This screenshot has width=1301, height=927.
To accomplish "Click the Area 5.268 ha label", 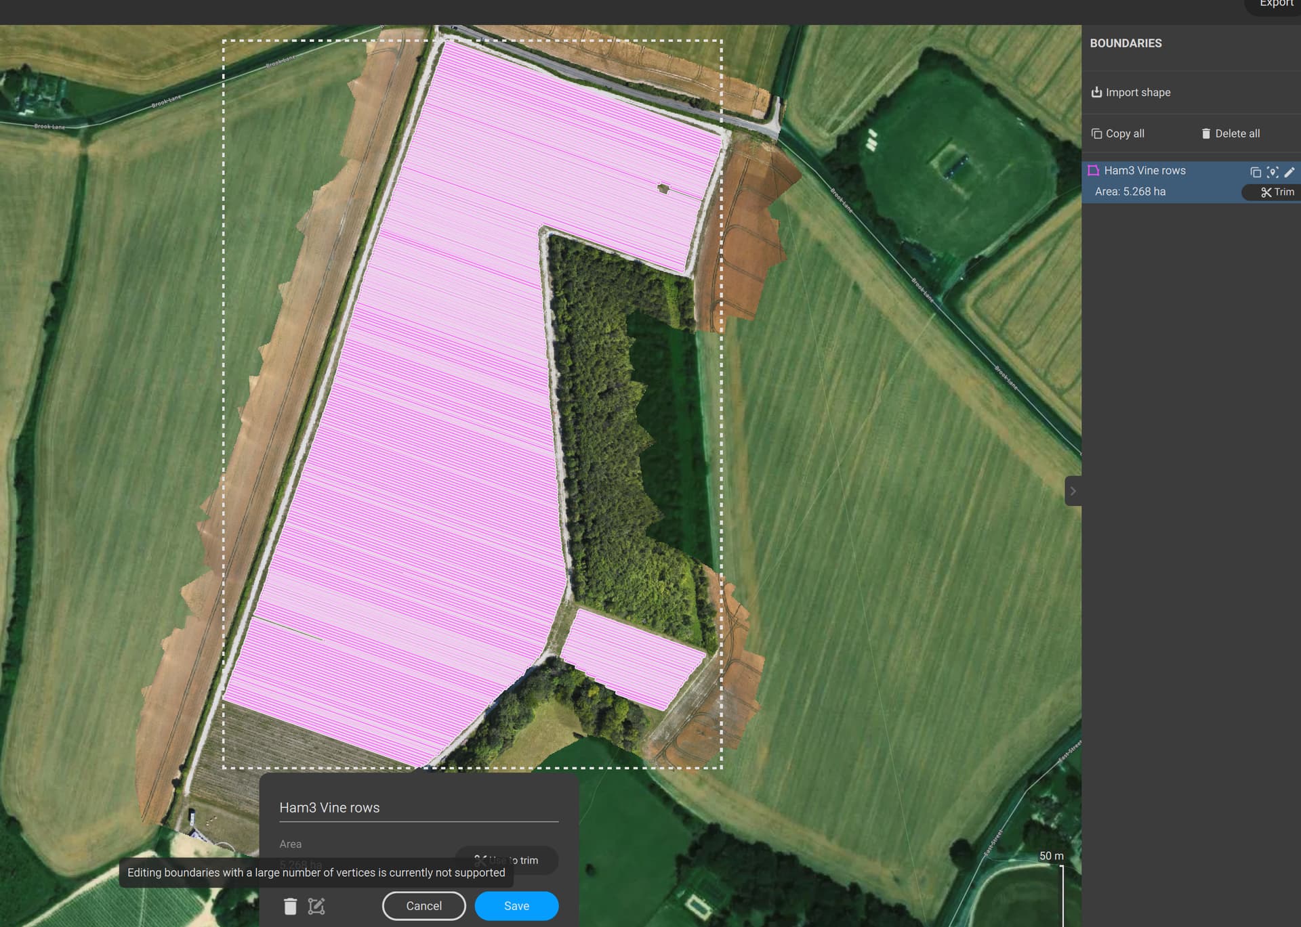I will (x=1130, y=192).
